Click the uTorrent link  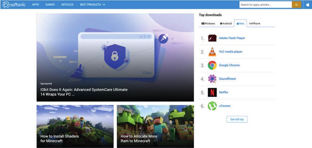coord(225,106)
